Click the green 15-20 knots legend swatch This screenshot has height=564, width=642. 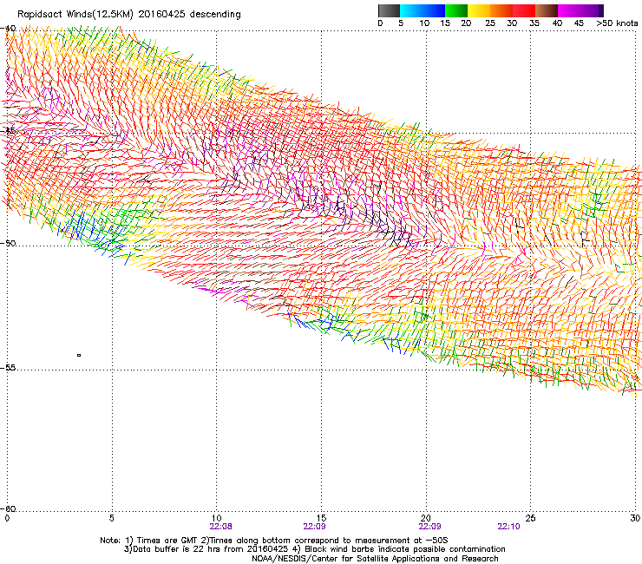tap(456, 10)
